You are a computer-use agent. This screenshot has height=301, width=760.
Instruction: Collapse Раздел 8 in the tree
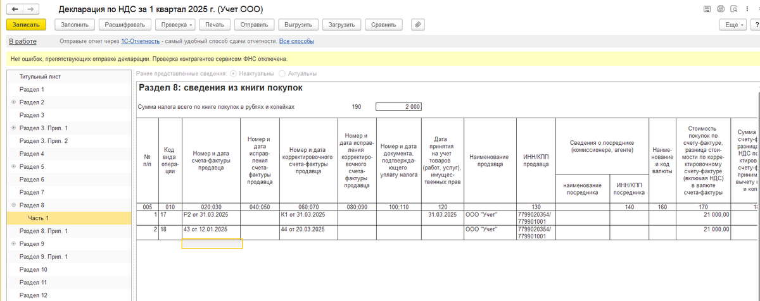tap(13, 206)
